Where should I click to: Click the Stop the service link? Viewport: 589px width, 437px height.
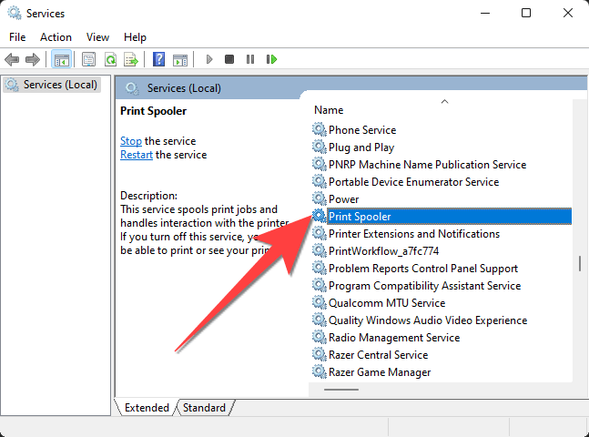pyautogui.click(x=131, y=141)
